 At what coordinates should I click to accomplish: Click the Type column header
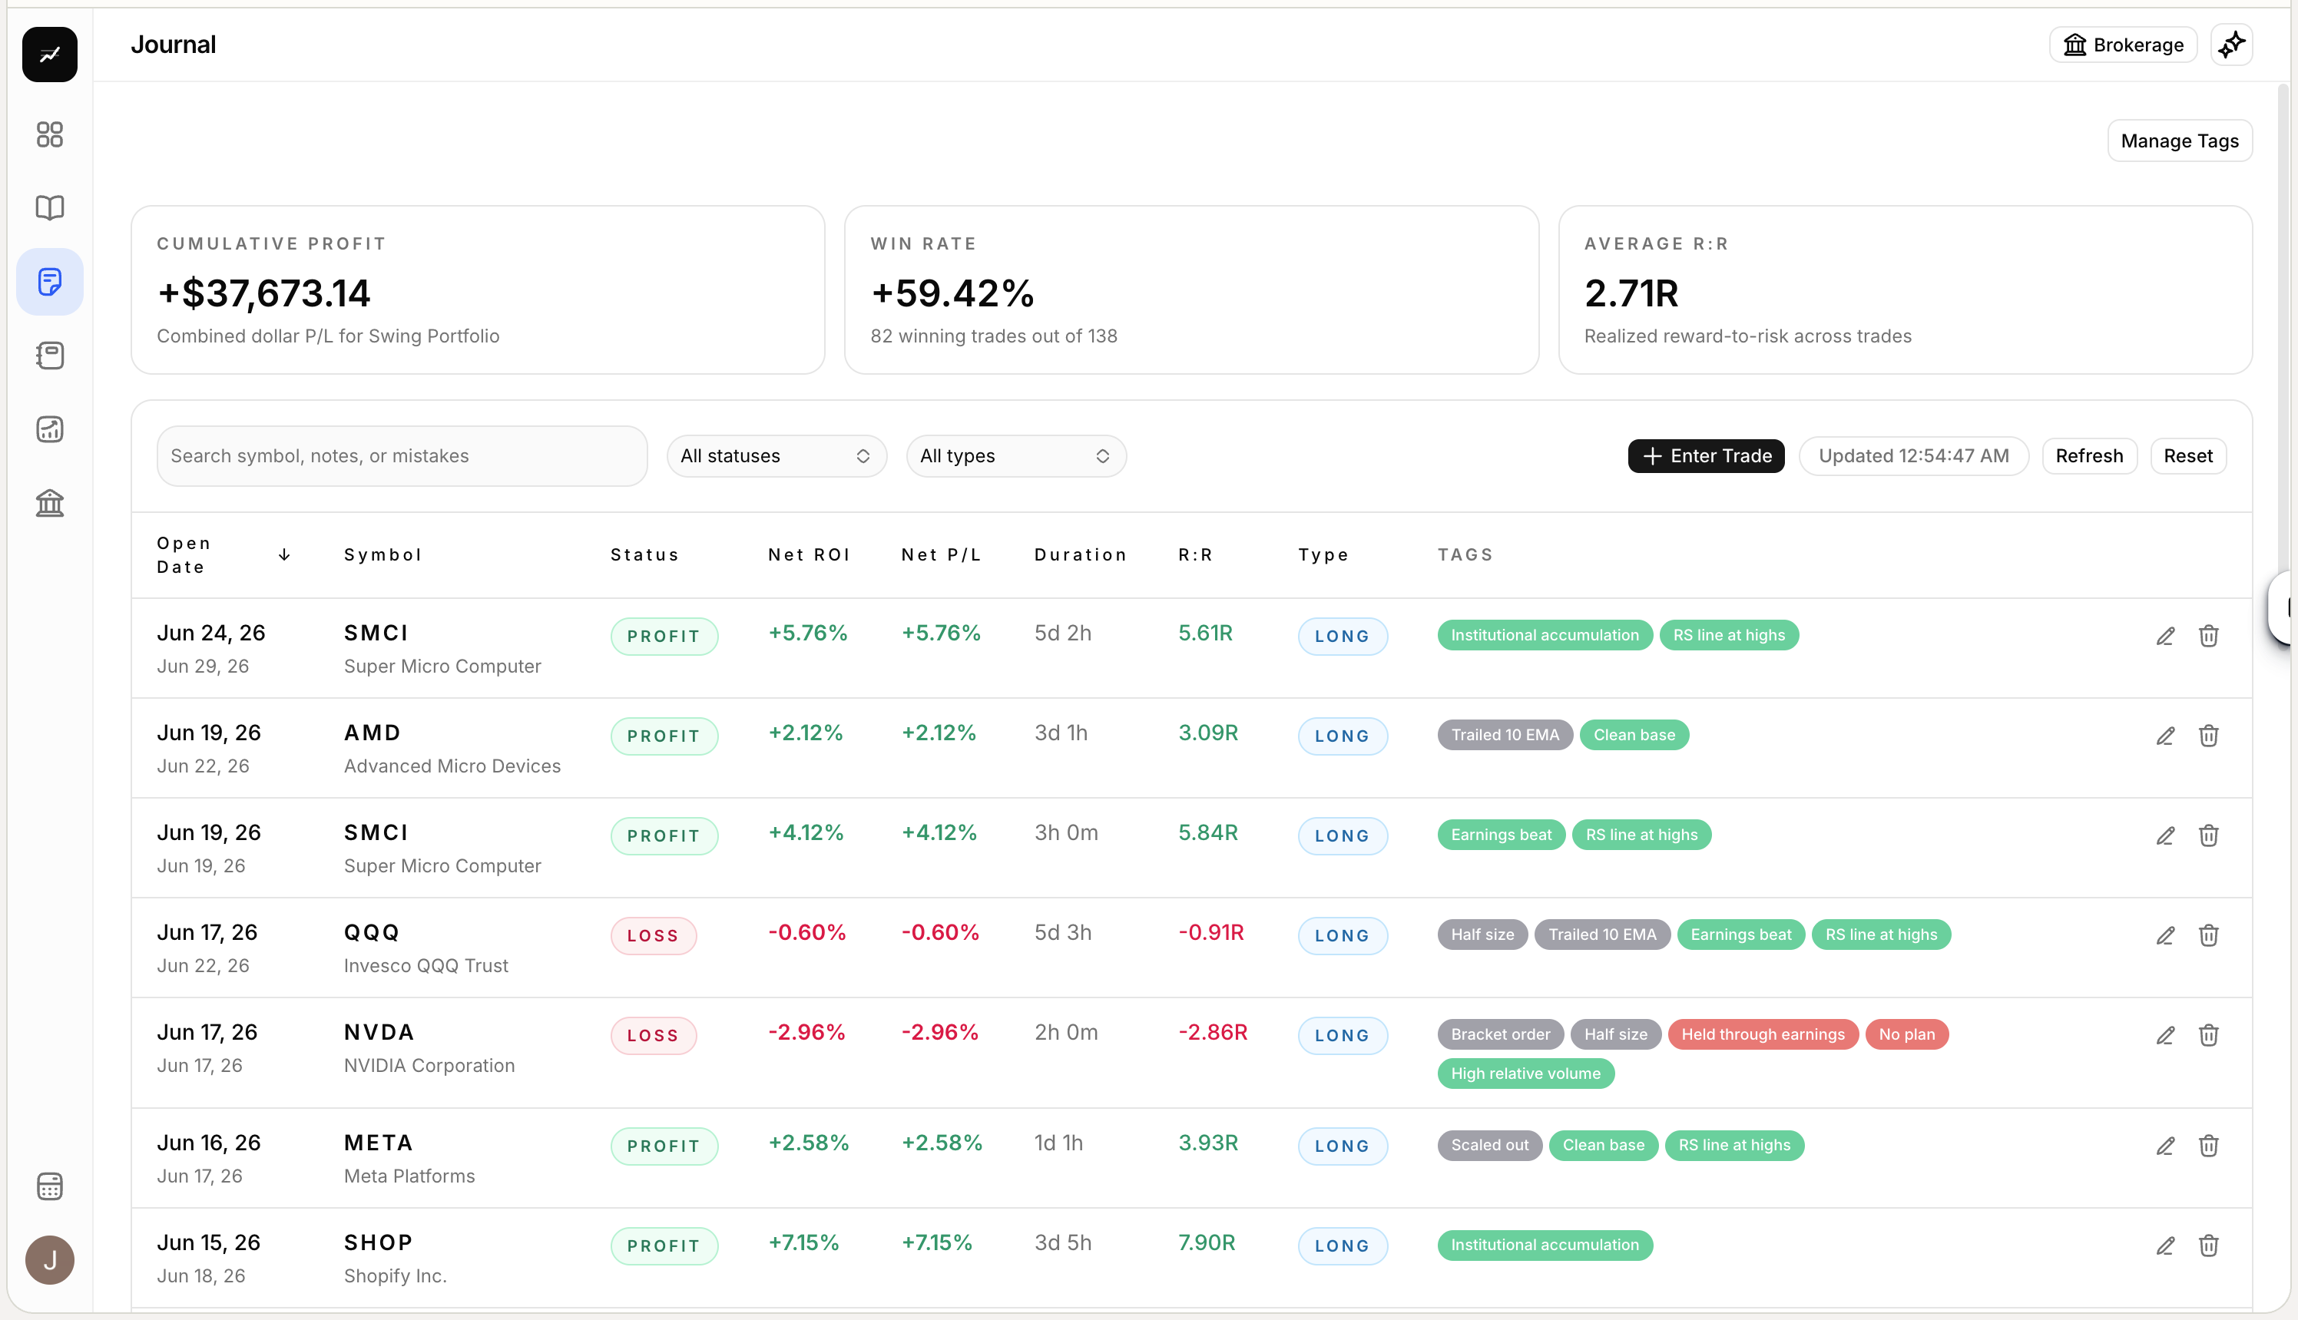[x=1323, y=555]
